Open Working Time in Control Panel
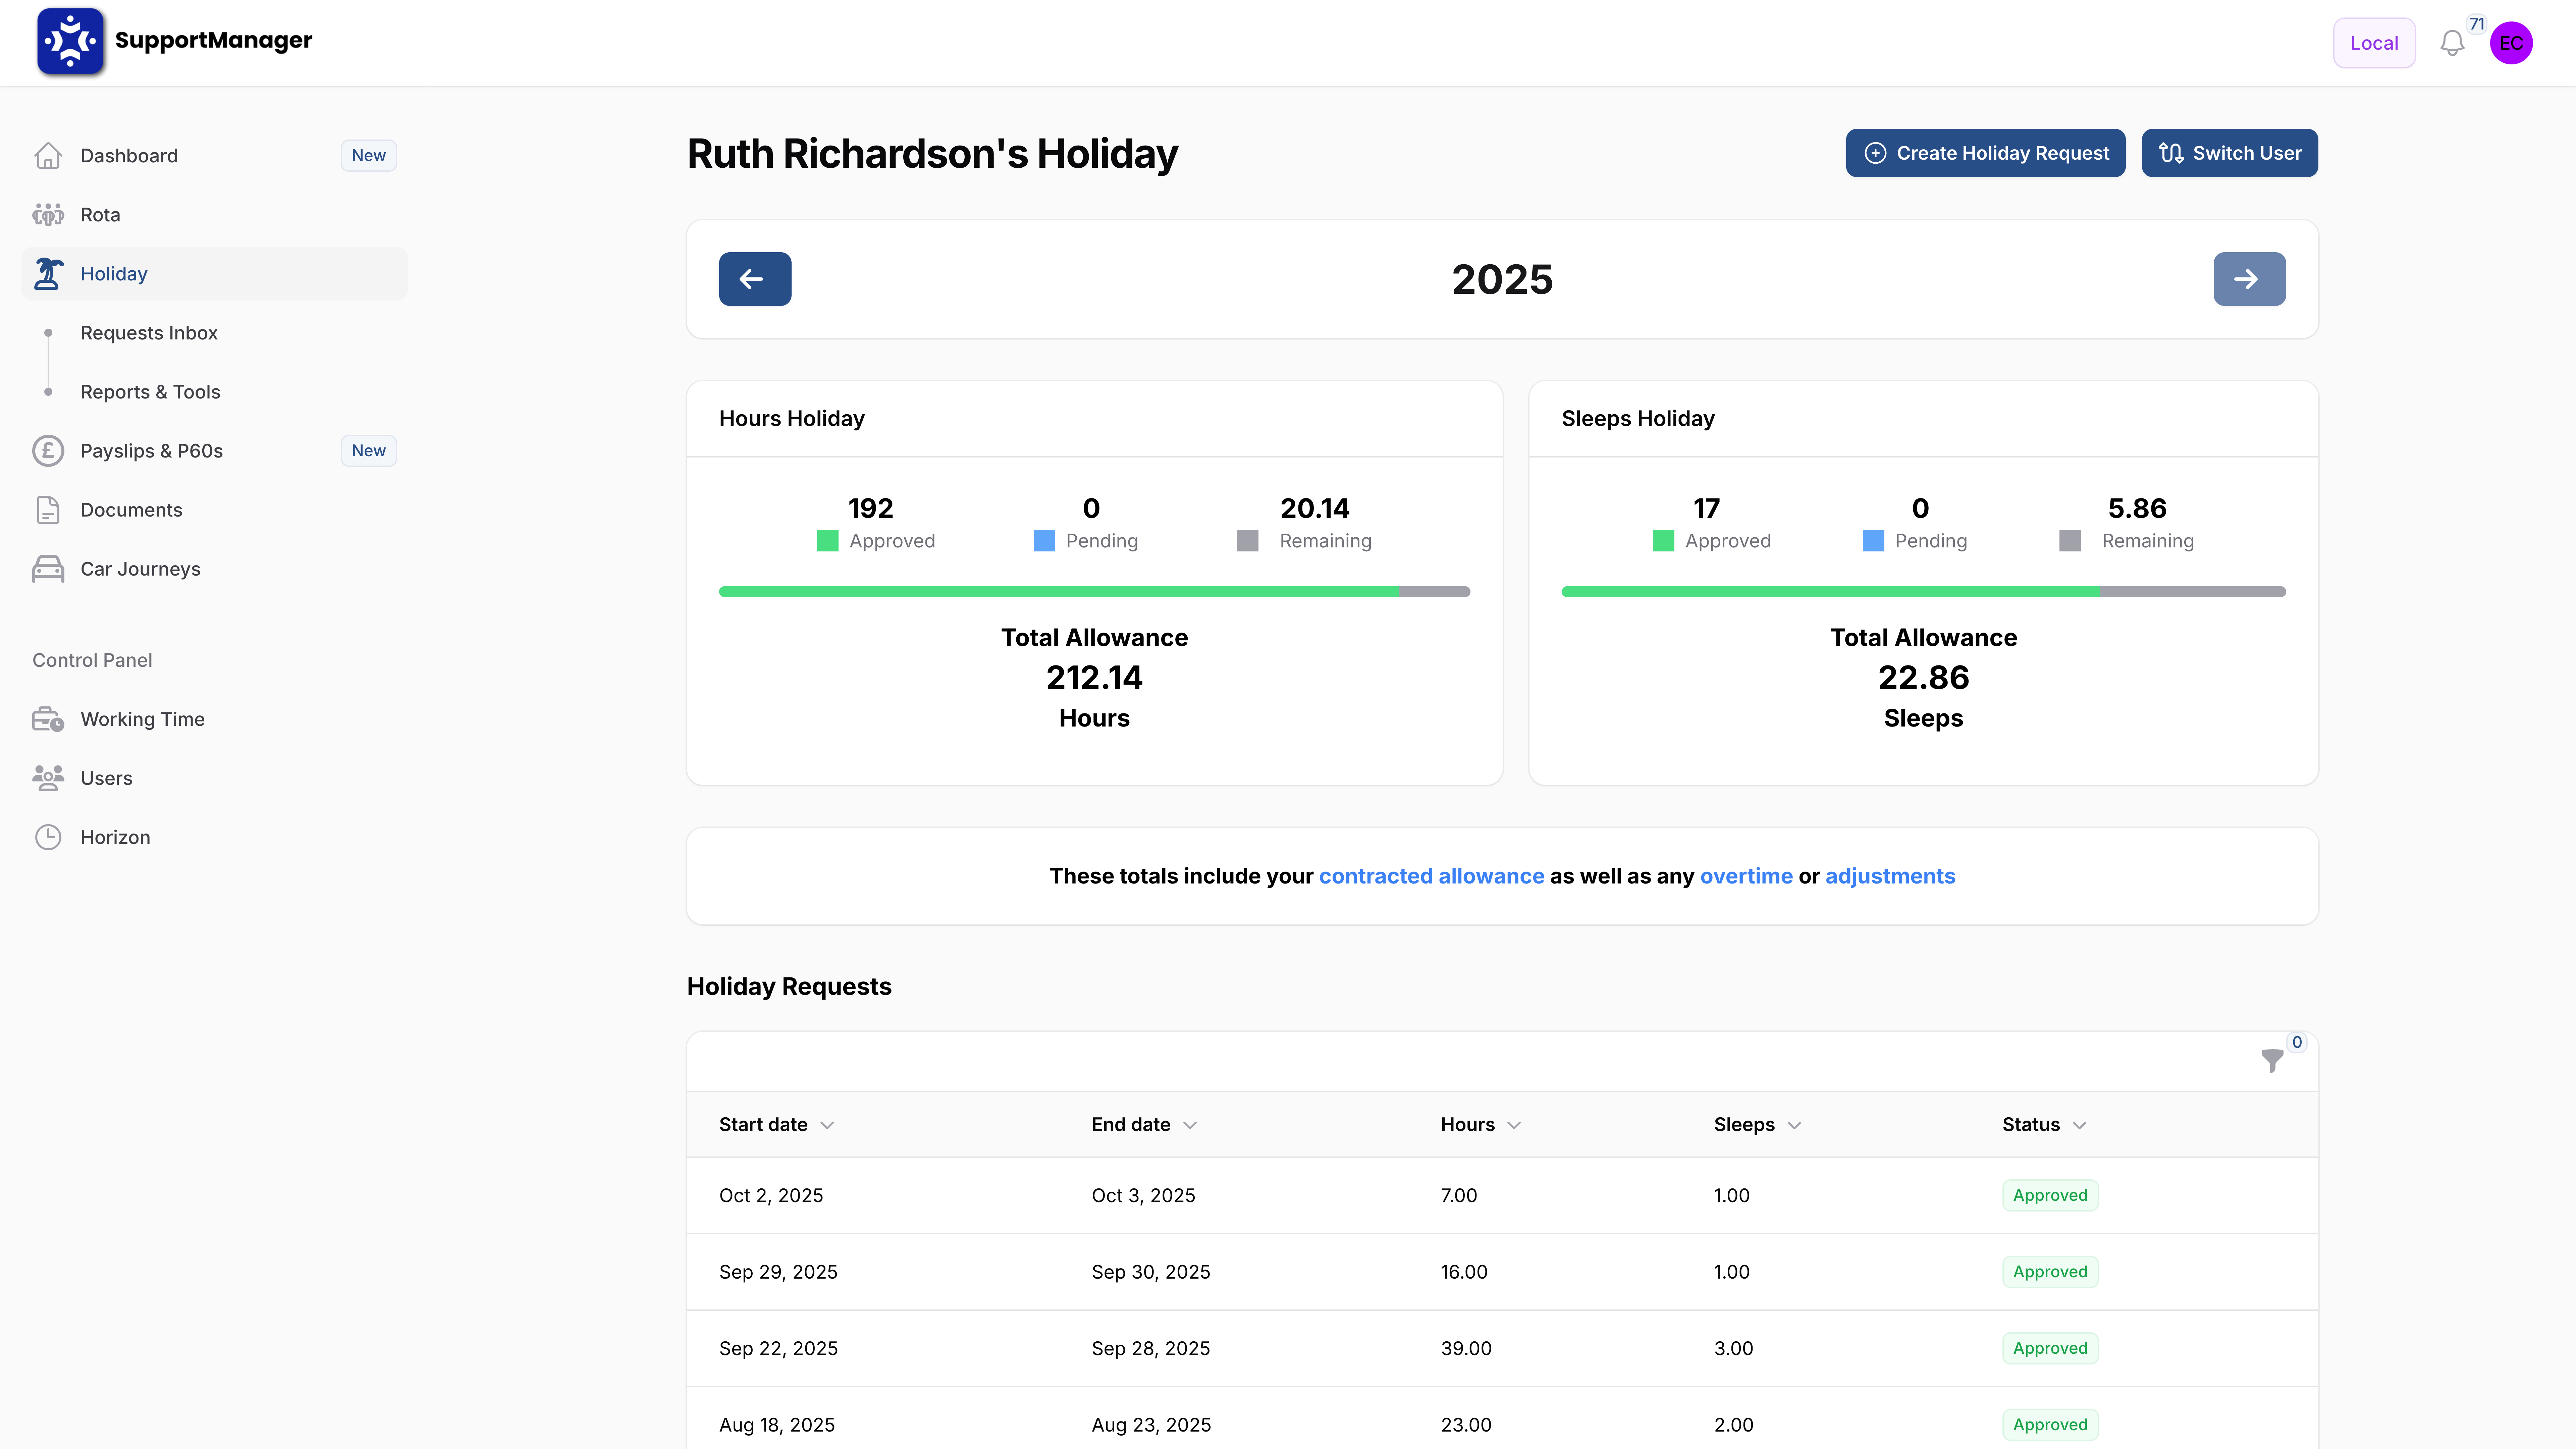Viewport: 2576px width, 1449px height. pyautogui.click(x=214, y=719)
